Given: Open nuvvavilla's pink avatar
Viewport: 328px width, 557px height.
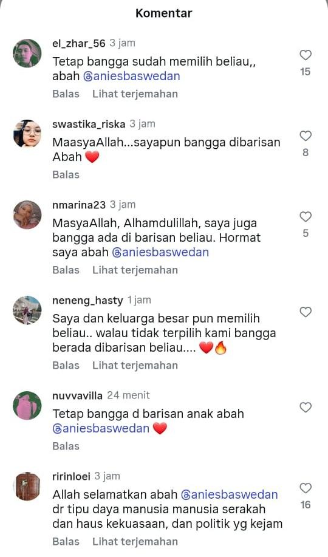Looking at the screenshot, I should coord(27,405).
